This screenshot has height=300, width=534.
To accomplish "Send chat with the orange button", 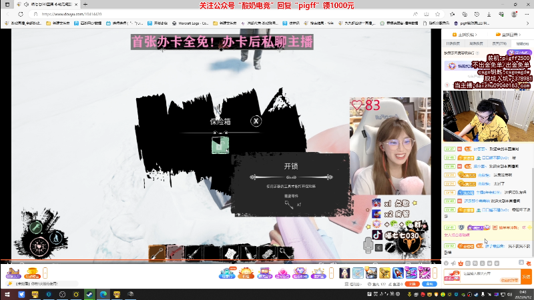I will tap(527, 277).
